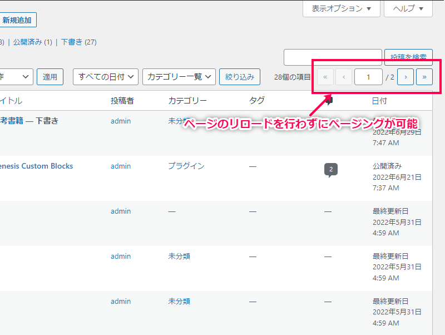This screenshot has height=335, width=445.
Task: Click the 新規追加 button
Action: pyautogui.click(x=18, y=20)
